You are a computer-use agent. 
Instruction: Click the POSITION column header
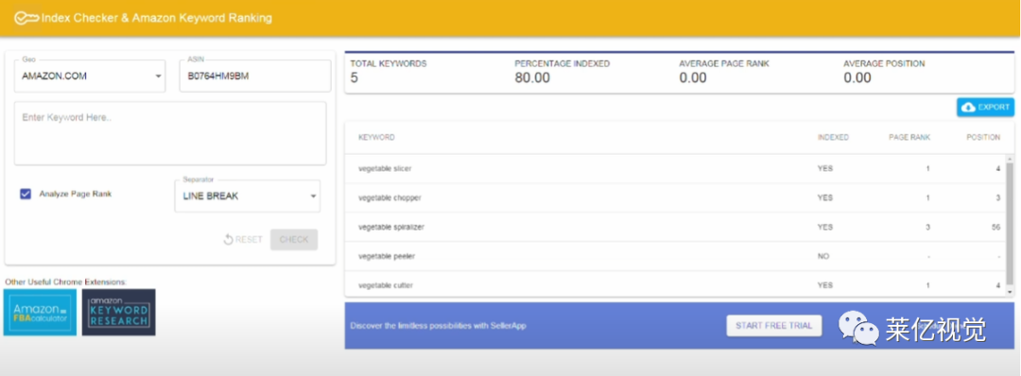tap(983, 137)
